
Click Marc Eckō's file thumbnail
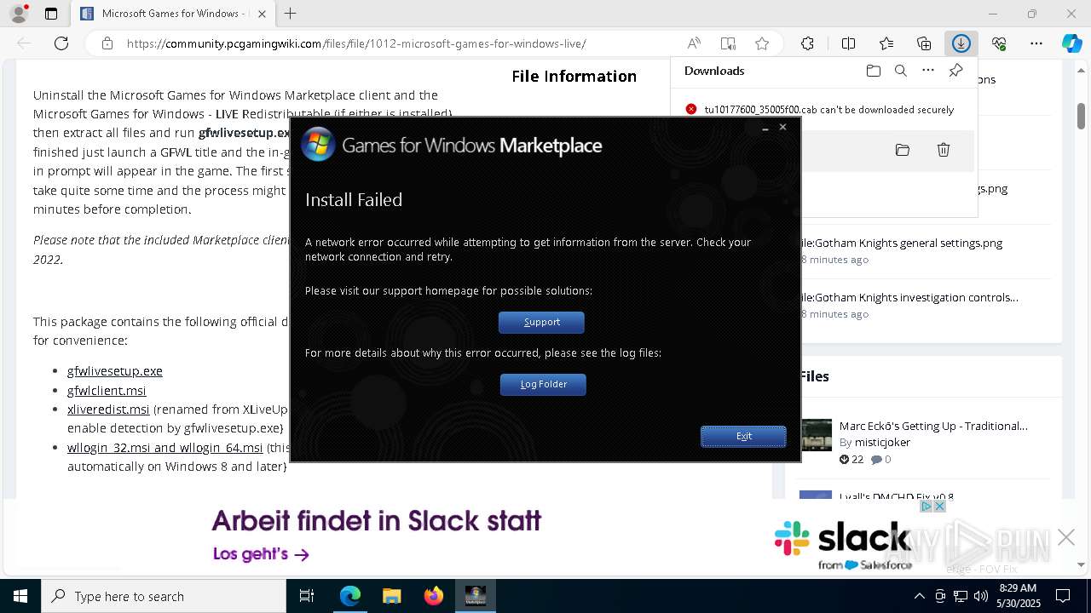point(816,434)
